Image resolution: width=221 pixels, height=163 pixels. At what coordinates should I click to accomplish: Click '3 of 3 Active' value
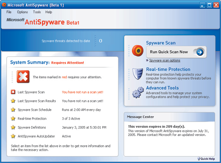[71, 119]
